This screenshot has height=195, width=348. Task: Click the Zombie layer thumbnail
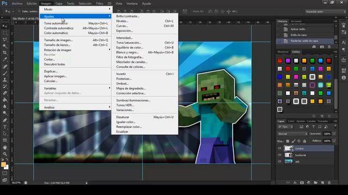tap(289, 148)
